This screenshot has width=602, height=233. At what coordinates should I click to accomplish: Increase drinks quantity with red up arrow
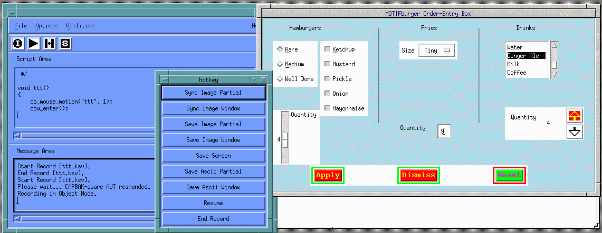[x=574, y=116]
